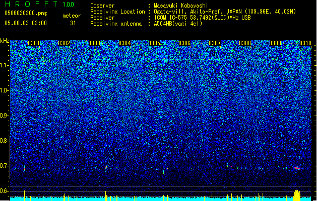Click the tall yellow power peak near 0310
Viewport: 317px width, 201px height.
pos(297,195)
